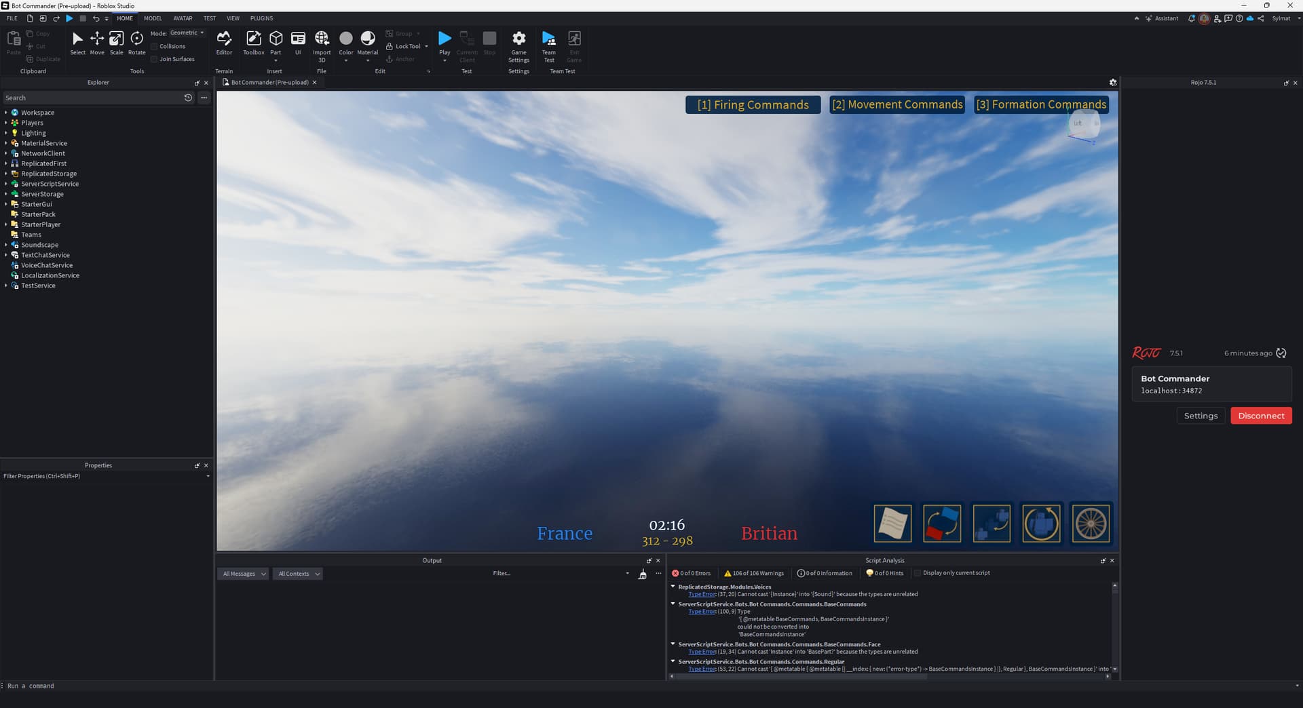This screenshot has height=708, width=1303.
Task: Open the Rojo sync status icon
Action: [1281, 353]
